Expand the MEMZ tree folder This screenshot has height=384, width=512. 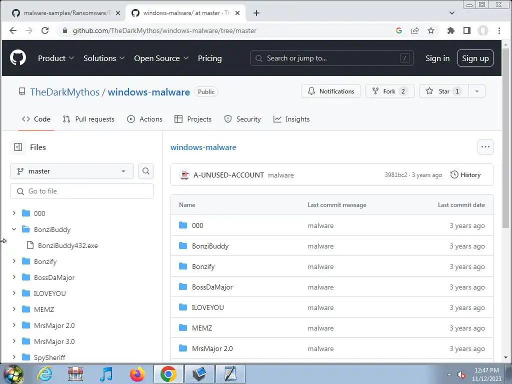coord(14,309)
